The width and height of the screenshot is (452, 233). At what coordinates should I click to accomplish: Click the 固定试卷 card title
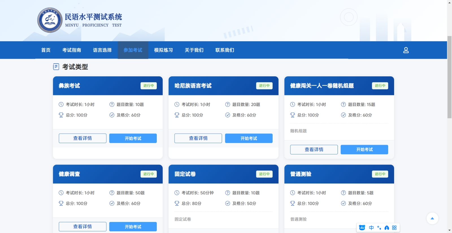pos(185,174)
